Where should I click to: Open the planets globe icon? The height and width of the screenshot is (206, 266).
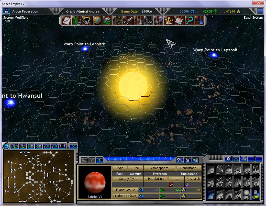click(x=97, y=20)
